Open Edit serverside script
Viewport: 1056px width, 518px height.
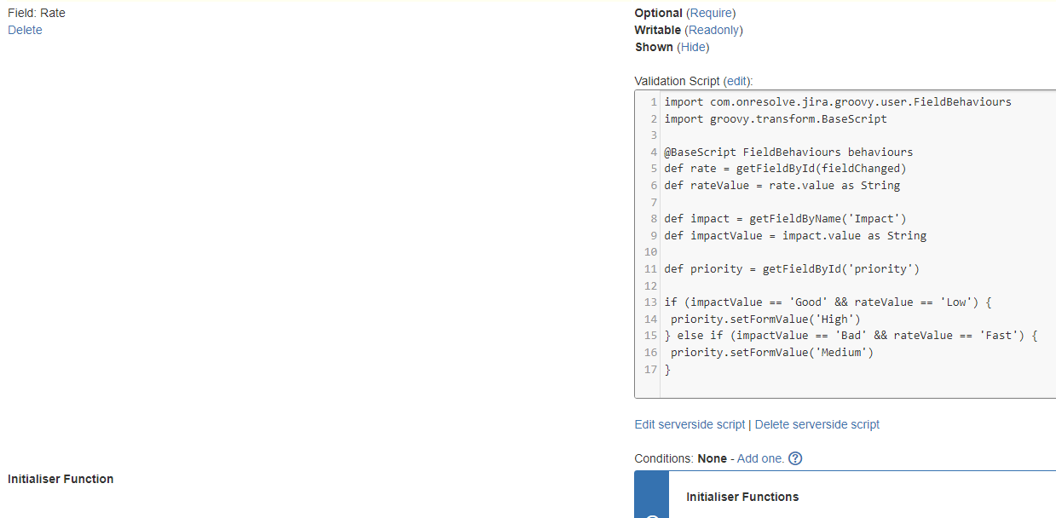click(690, 424)
